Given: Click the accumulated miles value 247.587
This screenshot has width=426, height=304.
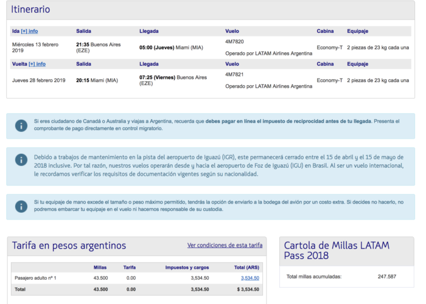Looking at the screenshot, I should (386, 277).
